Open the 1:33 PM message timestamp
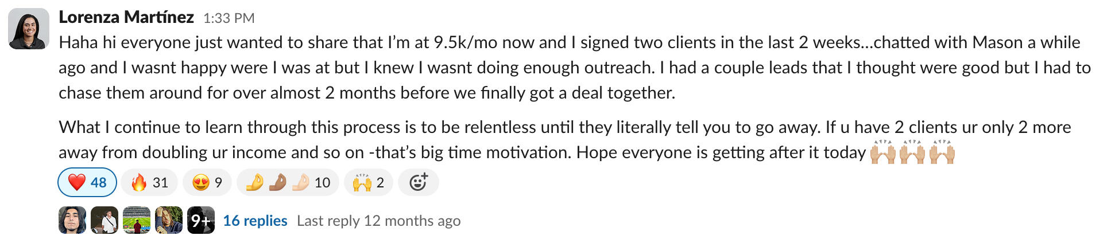 tap(229, 18)
